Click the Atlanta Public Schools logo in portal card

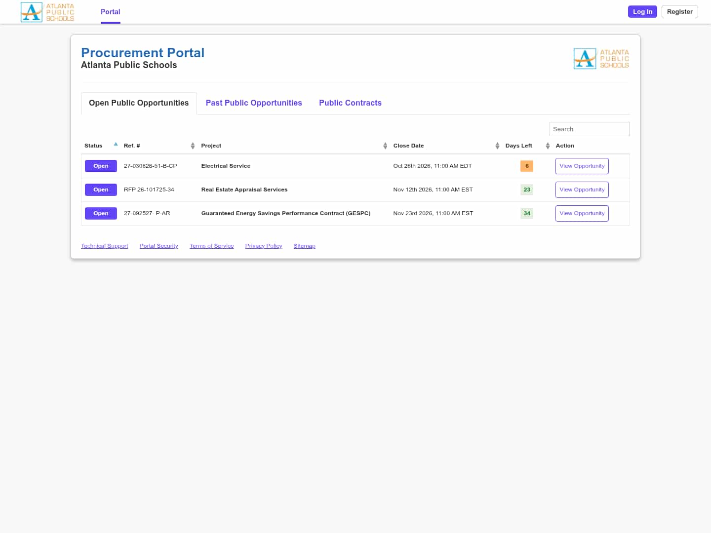point(601,59)
